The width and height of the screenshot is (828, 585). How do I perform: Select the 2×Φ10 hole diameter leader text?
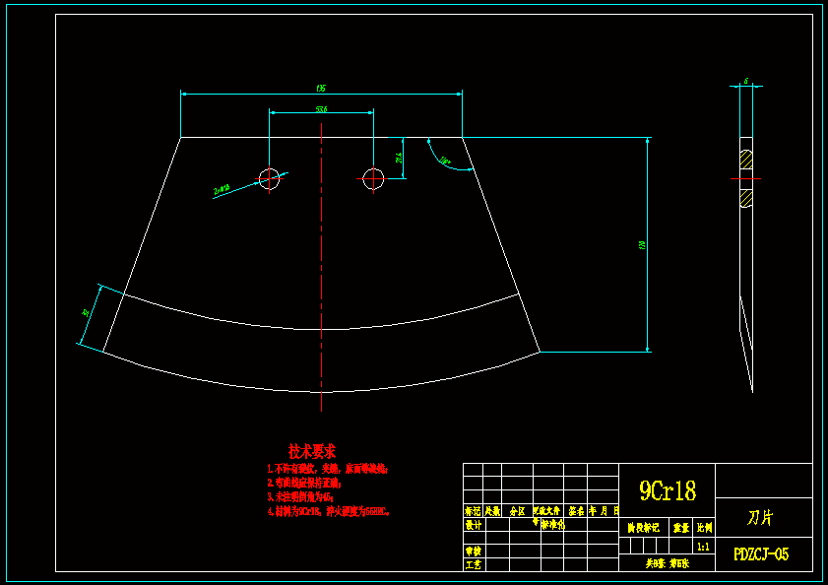click(222, 189)
